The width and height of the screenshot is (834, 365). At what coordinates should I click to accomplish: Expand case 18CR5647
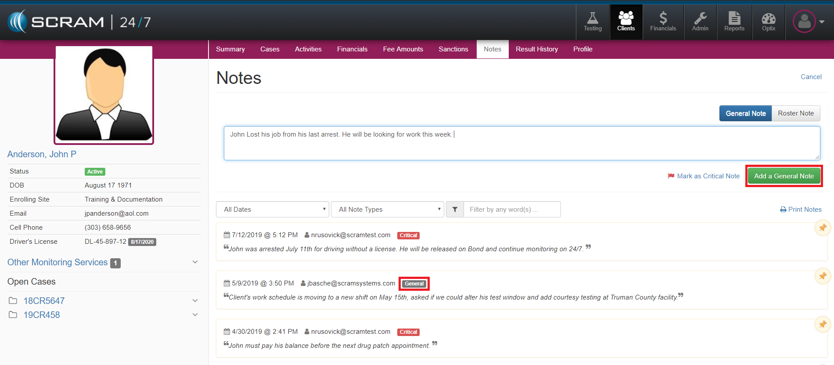click(195, 301)
